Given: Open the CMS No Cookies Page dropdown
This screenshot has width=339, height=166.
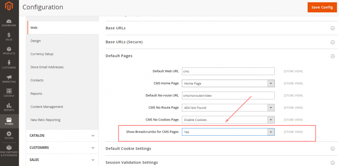Looking at the screenshot, I should [228, 119].
